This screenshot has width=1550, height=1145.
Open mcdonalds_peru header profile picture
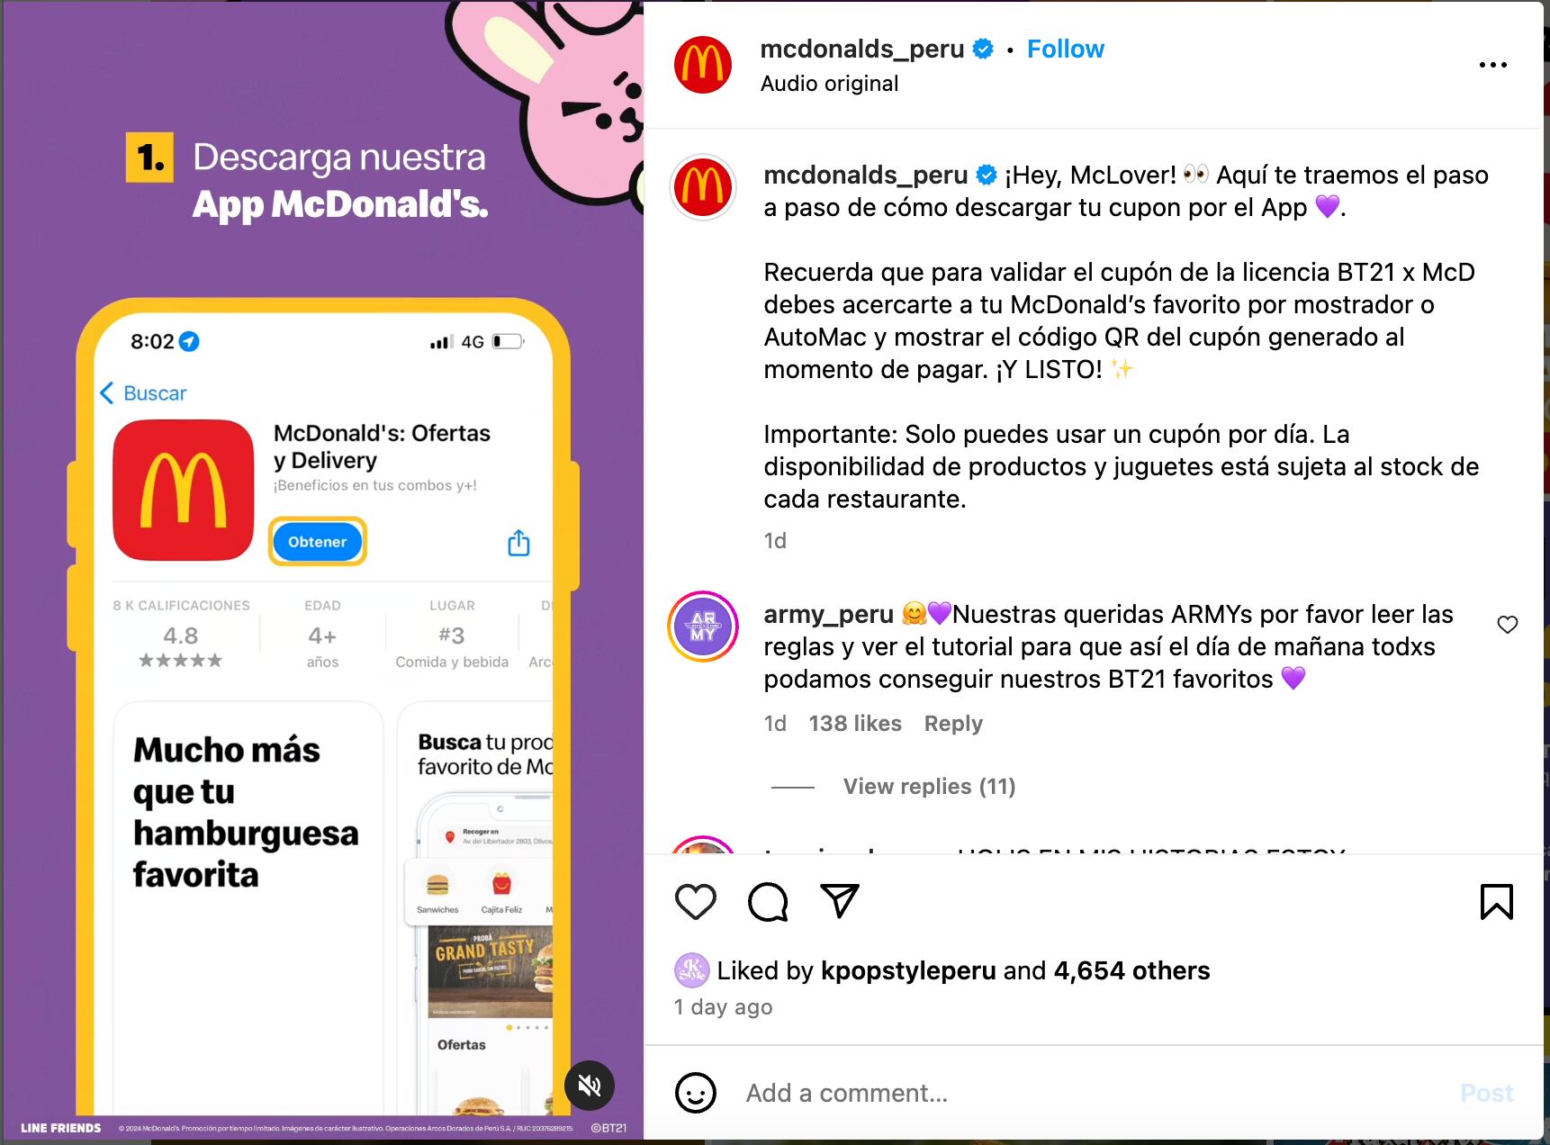click(x=703, y=65)
